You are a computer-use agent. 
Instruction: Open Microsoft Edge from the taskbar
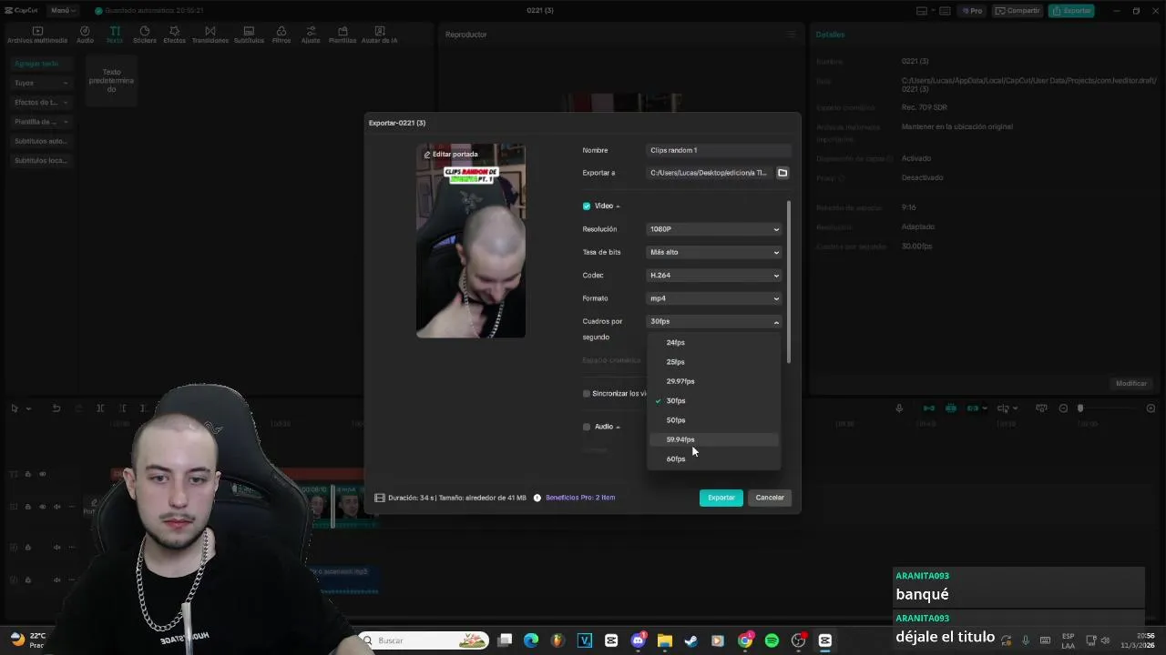point(531,640)
